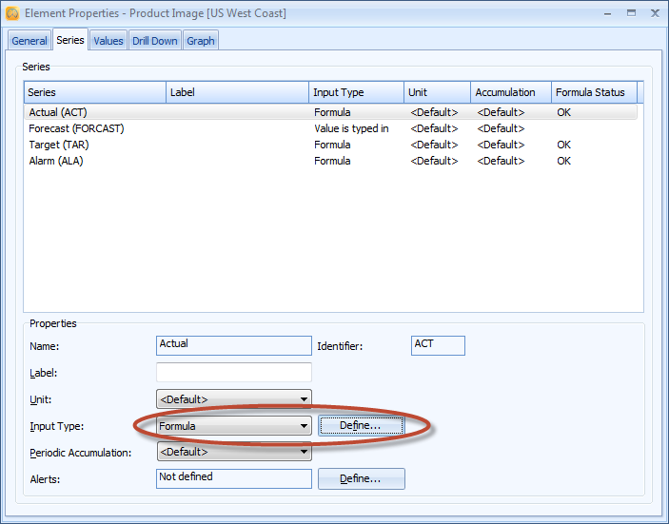Switch to the General tab
669x524 pixels.
(30, 41)
